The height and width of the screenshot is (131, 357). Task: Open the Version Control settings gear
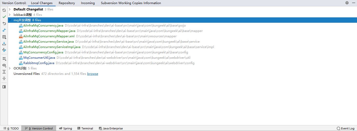(347, 3)
